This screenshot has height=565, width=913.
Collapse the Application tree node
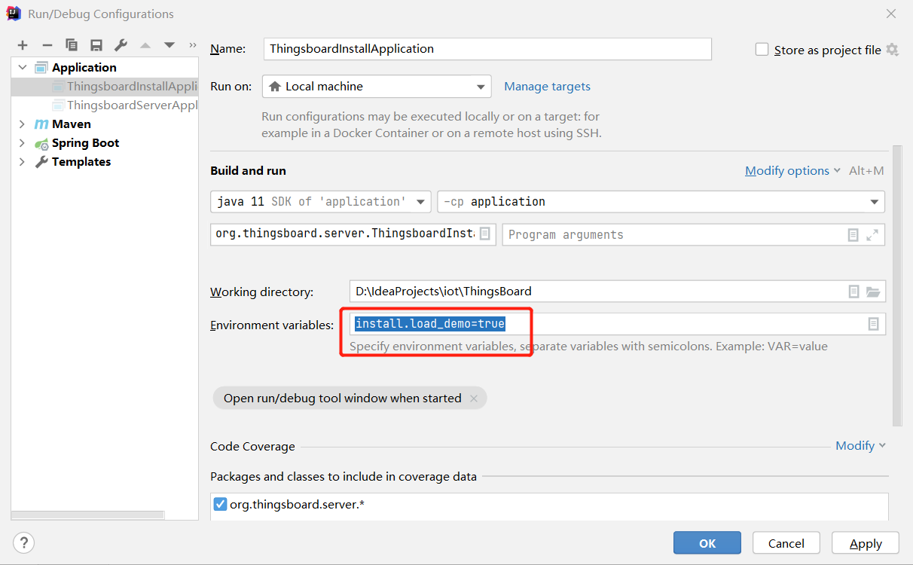point(23,68)
